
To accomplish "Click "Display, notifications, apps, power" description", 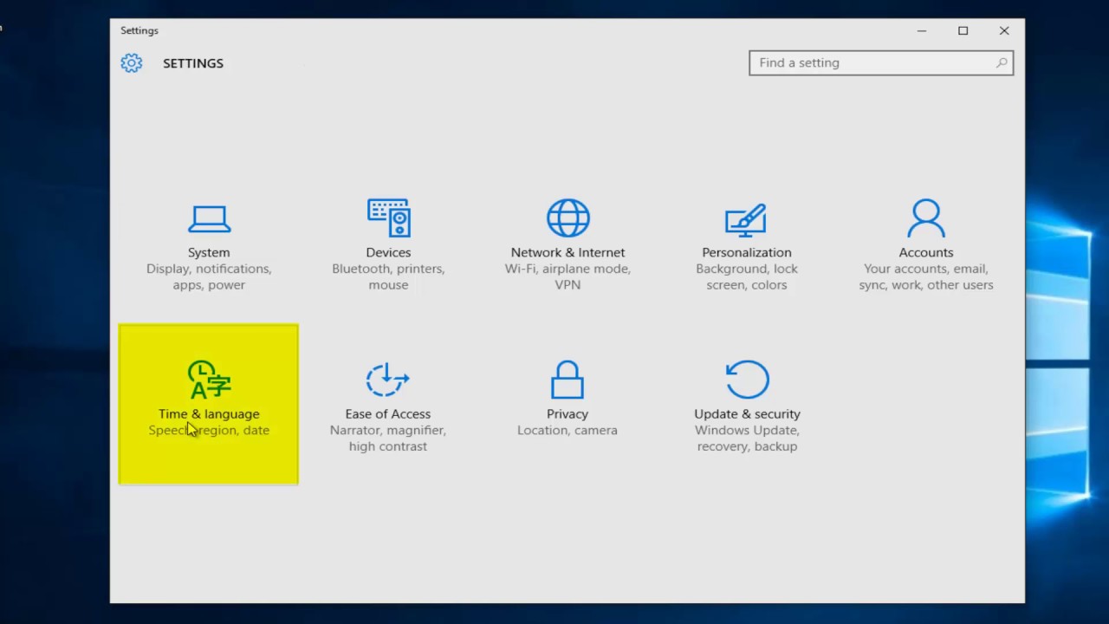I will [209, 276].
